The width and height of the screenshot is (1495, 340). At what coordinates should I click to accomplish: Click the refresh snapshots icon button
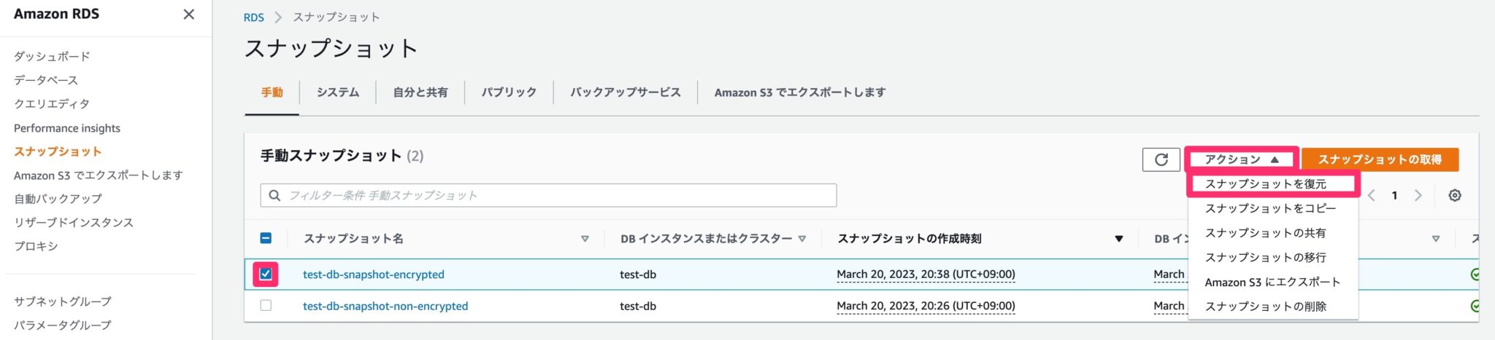(1161, 159)
